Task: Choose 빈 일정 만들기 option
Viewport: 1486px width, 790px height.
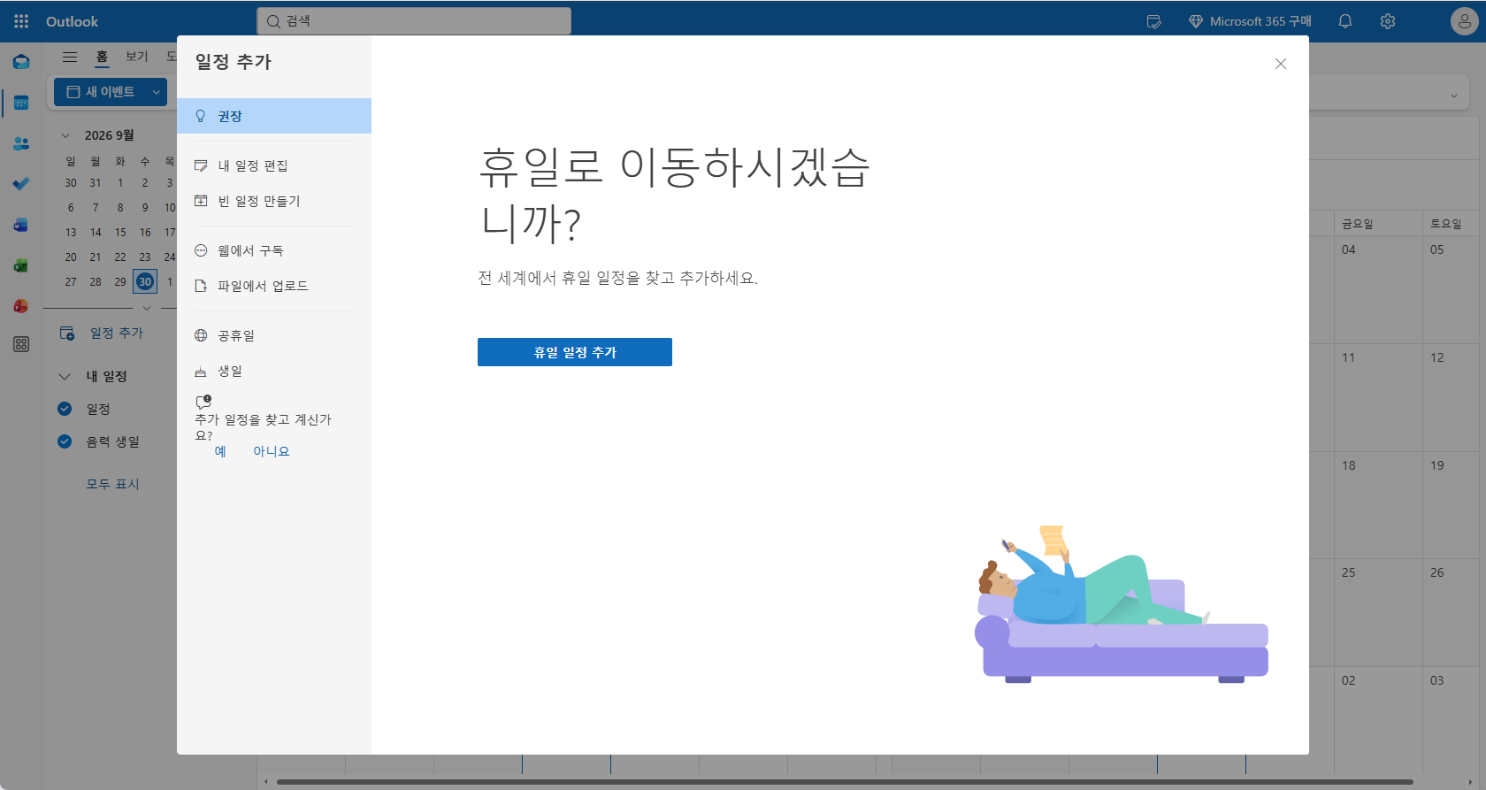Action: (x=274, y=201)
